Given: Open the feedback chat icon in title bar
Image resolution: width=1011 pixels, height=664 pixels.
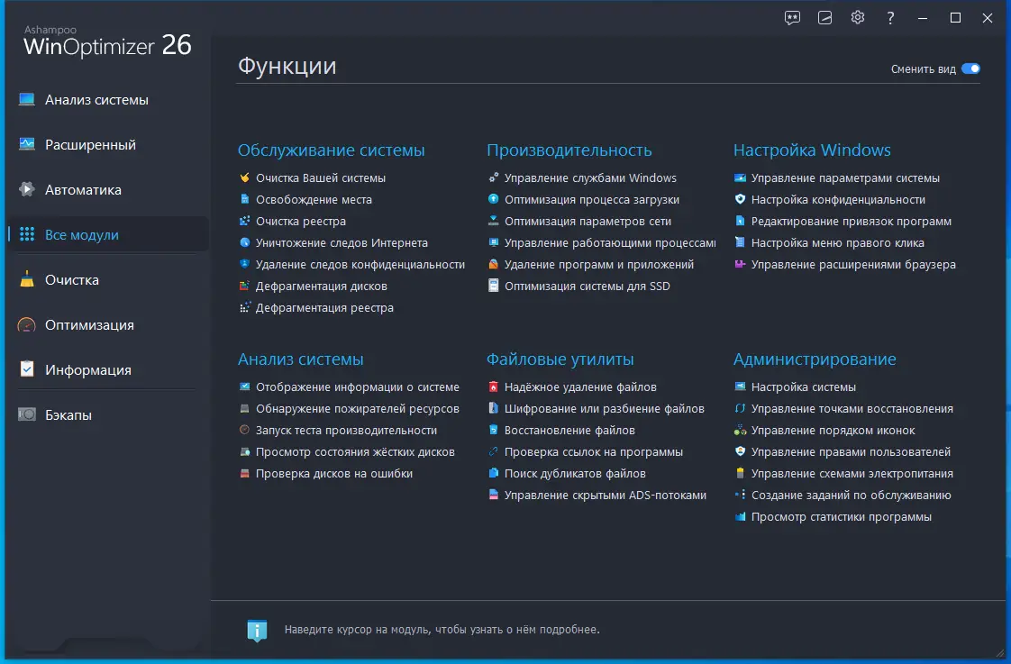Looking at the screenshot, I should coord(792,18).
